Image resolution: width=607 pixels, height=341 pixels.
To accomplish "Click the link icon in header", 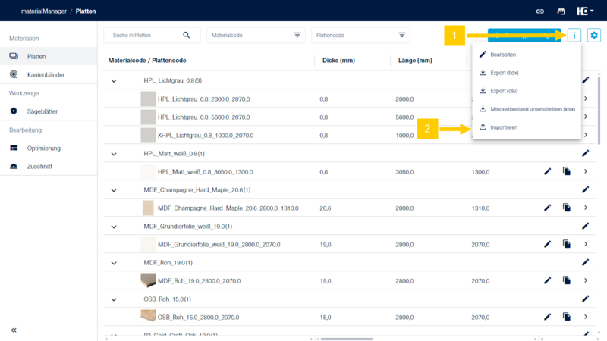I will click(539, 11).
